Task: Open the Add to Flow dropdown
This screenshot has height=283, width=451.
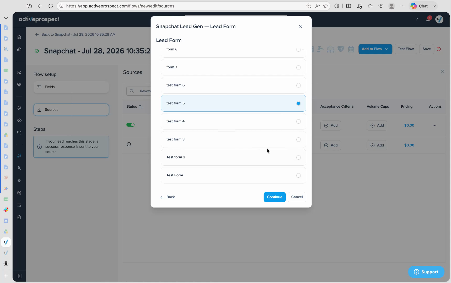Action: [x=375, y=49]
